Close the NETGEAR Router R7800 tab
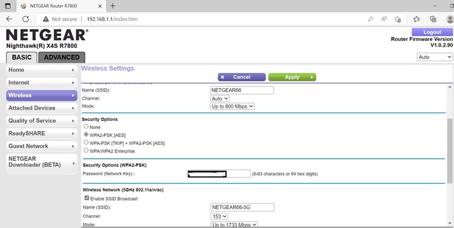Screen dimensions: 454x228 [100, 6]
